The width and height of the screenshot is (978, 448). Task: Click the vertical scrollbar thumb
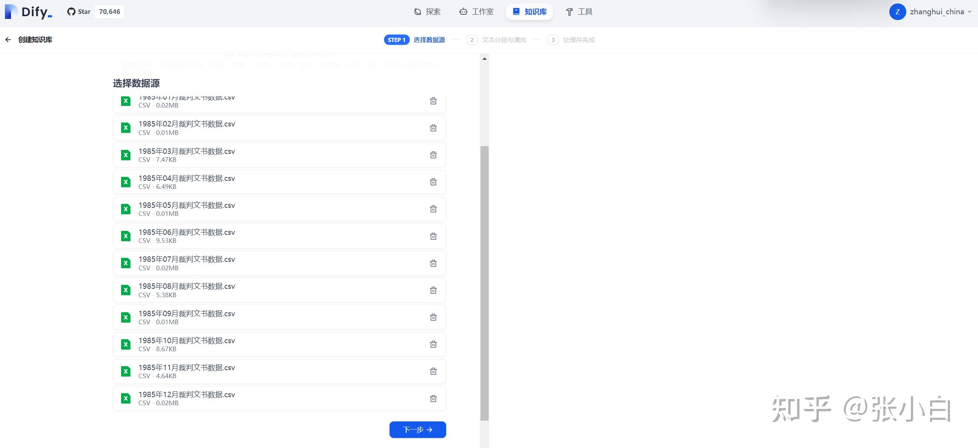(484, 283)
